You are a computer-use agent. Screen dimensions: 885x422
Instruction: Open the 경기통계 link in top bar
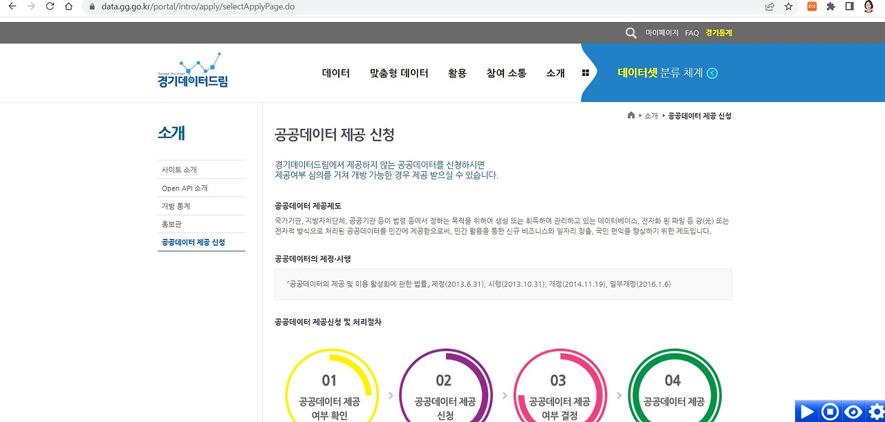coord(718,33)
